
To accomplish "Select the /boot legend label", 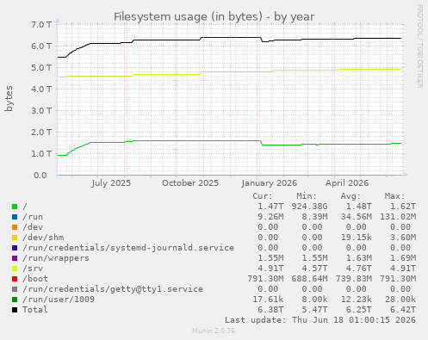I will (35, 279).
